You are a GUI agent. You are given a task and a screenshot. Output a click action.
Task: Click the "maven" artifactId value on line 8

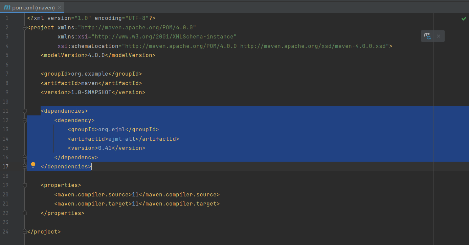pyautogui.click(x=90, y=83)
